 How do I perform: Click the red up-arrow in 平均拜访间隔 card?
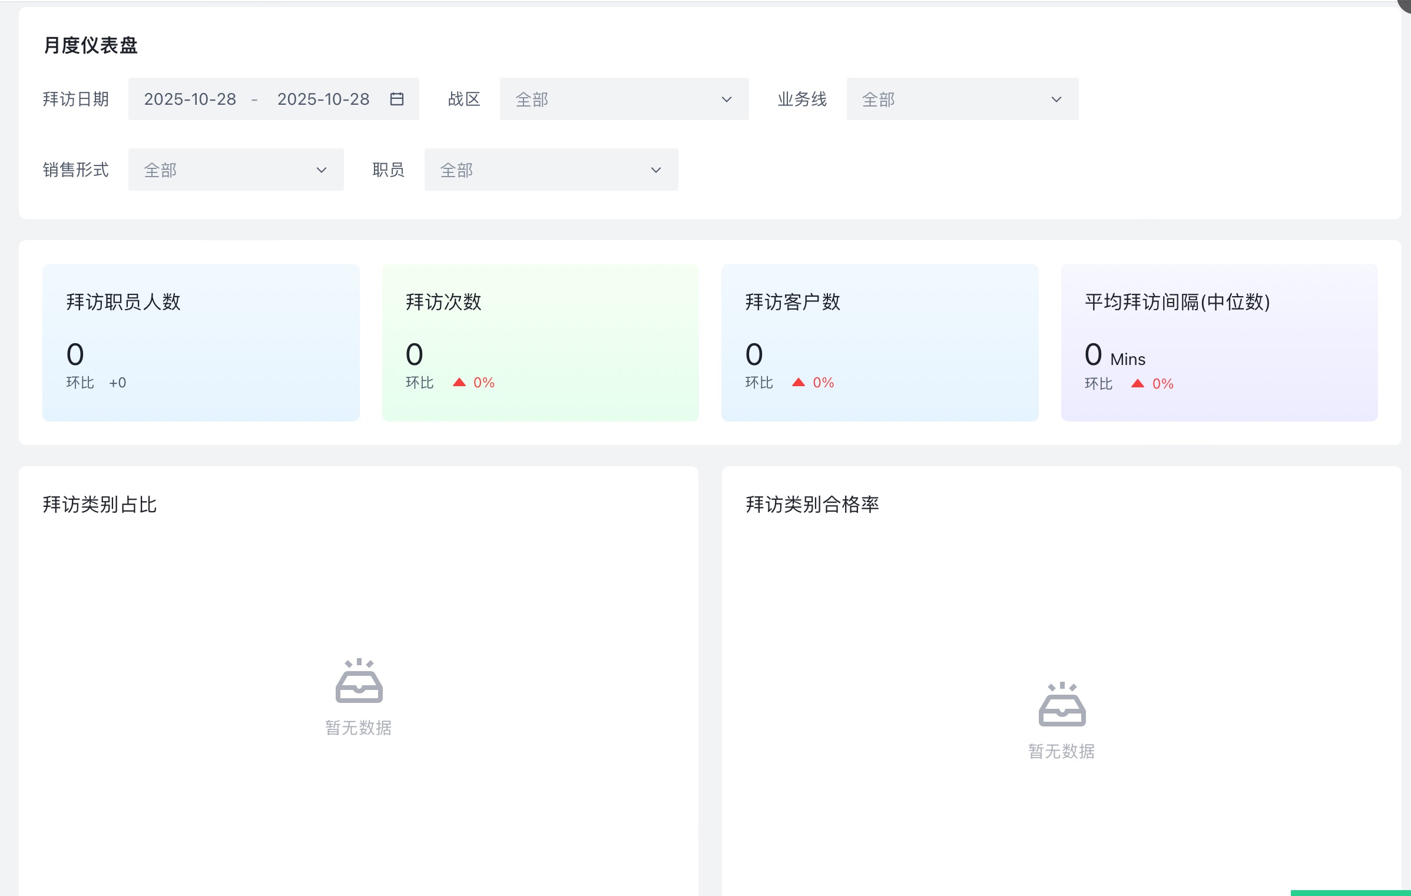[1136, 383]
